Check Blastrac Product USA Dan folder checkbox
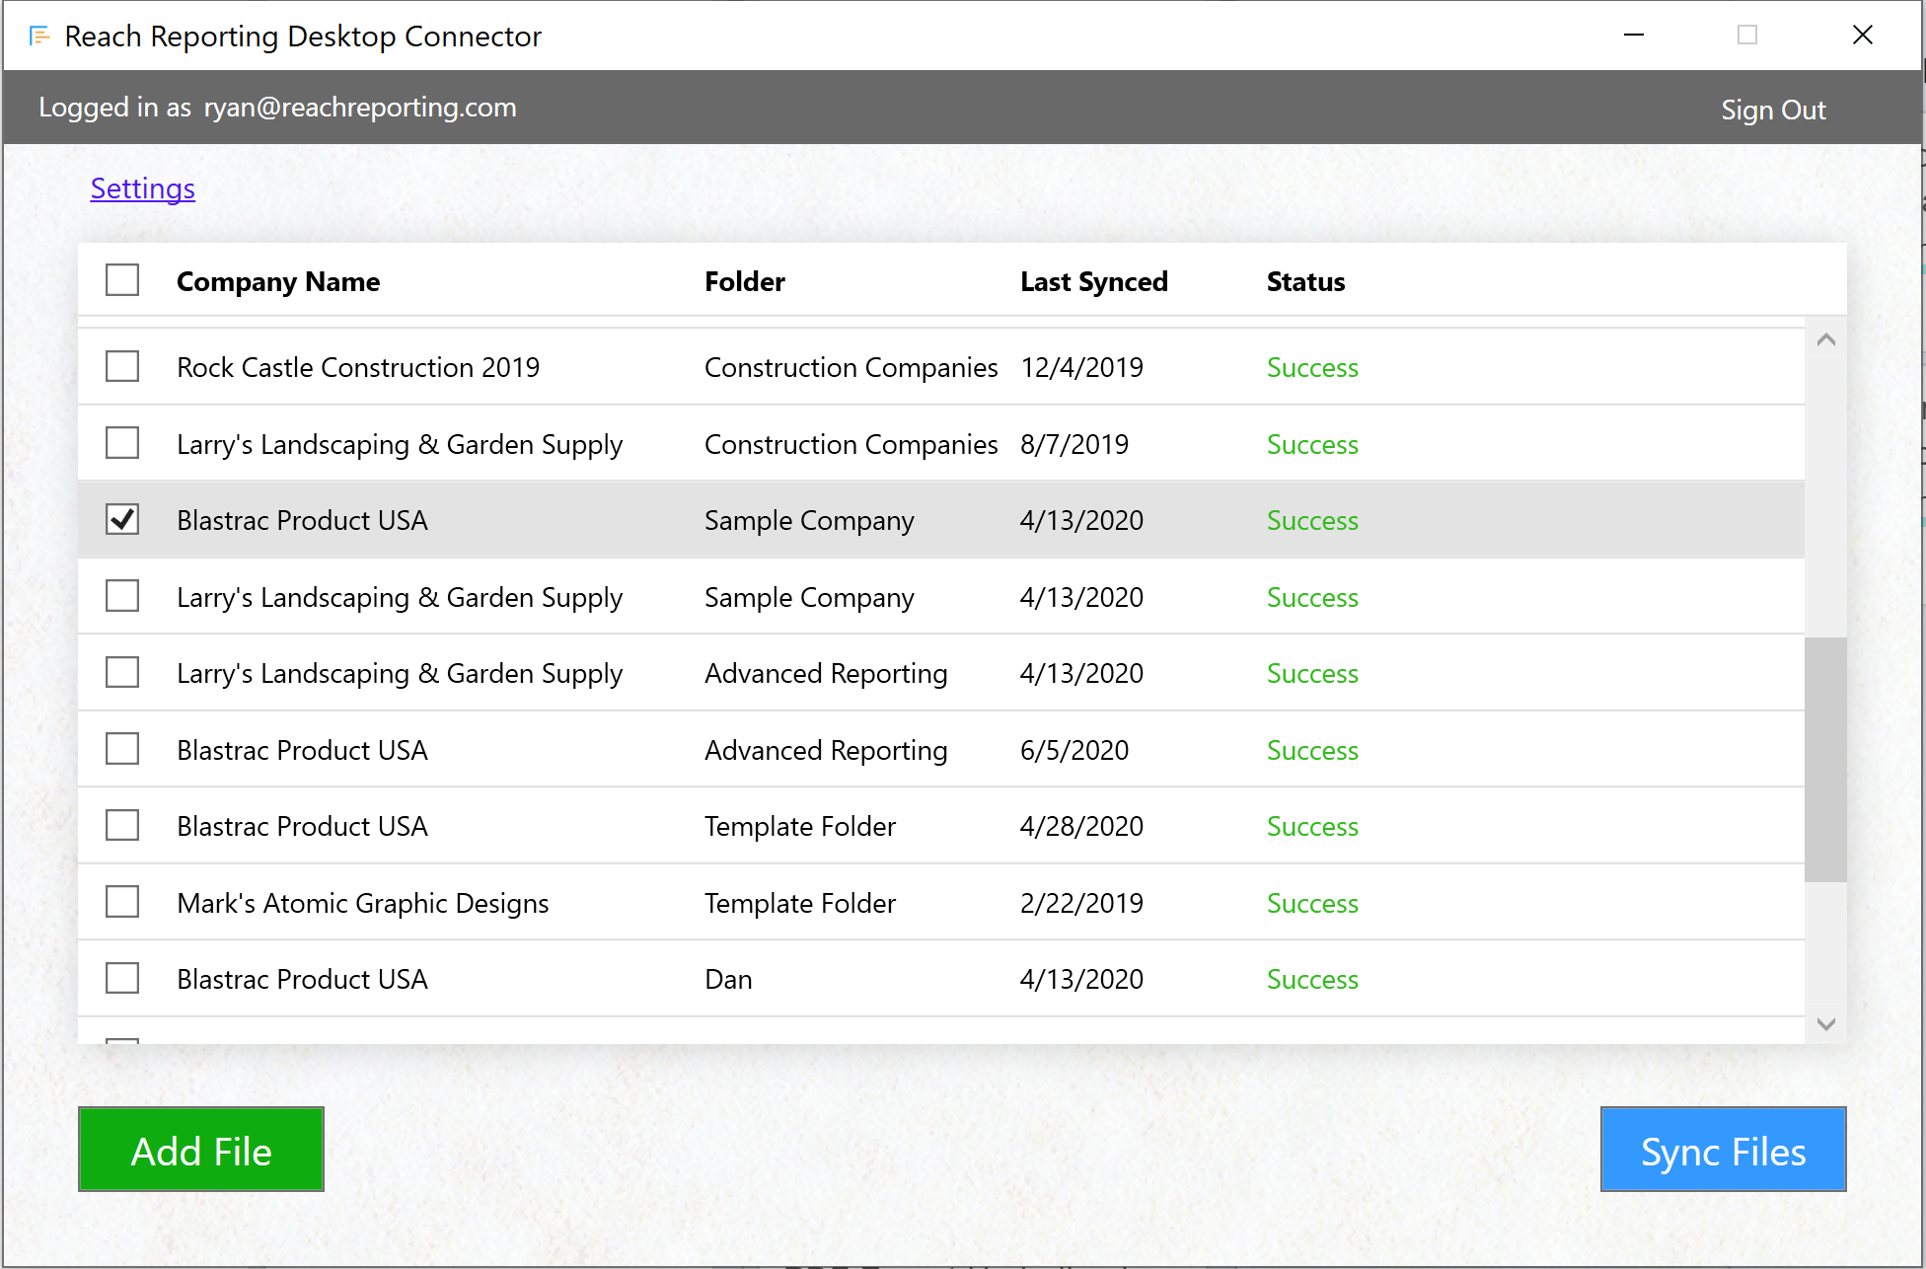Image resolution: width=1926 pixels, height=1269 pixels. coord(122,978)
